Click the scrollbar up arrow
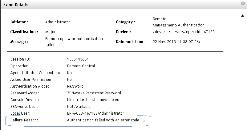Viewport: 247px width, 130px height. (x=242, y=15)
